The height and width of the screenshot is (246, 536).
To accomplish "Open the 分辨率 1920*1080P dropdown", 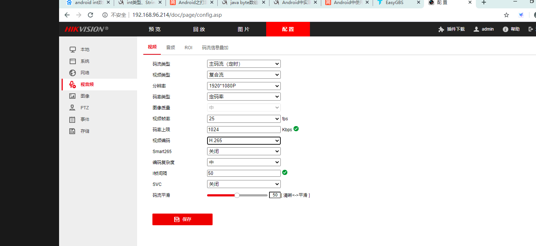I will (x=244, y=86).
